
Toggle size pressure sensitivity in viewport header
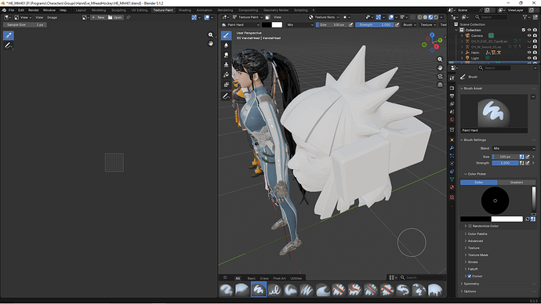pos(351,25)
